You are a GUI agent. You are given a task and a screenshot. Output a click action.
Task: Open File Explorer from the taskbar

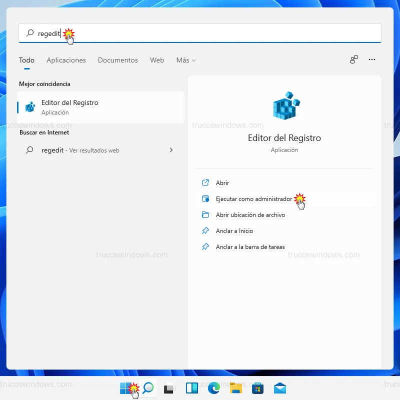click(236, 388)
